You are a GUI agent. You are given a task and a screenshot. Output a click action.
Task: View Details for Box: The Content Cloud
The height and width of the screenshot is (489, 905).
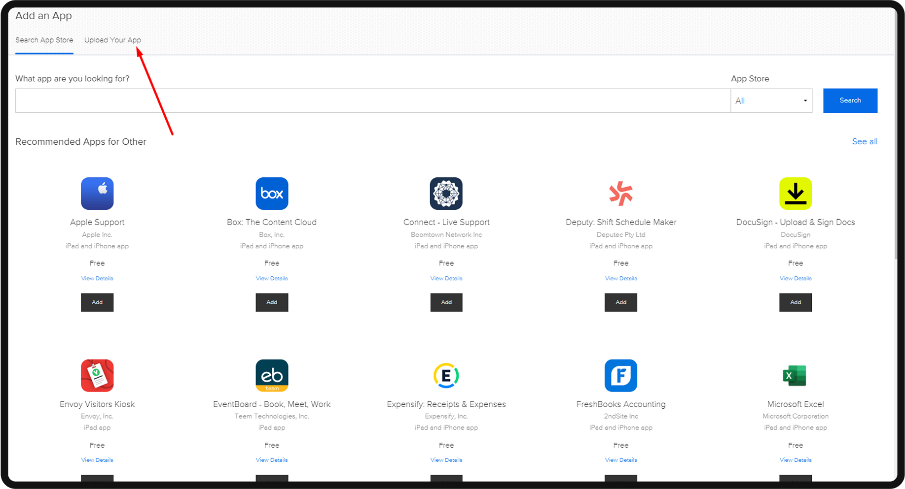(272, 279)
